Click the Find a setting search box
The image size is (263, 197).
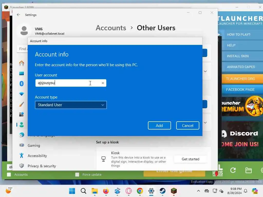(22, 49)
